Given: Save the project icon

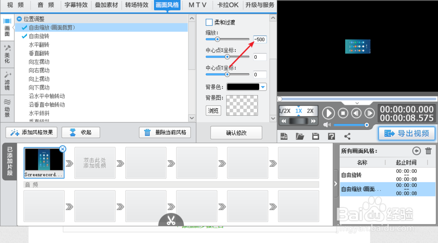Looking at the screenshot, I should tap(316, 136).
